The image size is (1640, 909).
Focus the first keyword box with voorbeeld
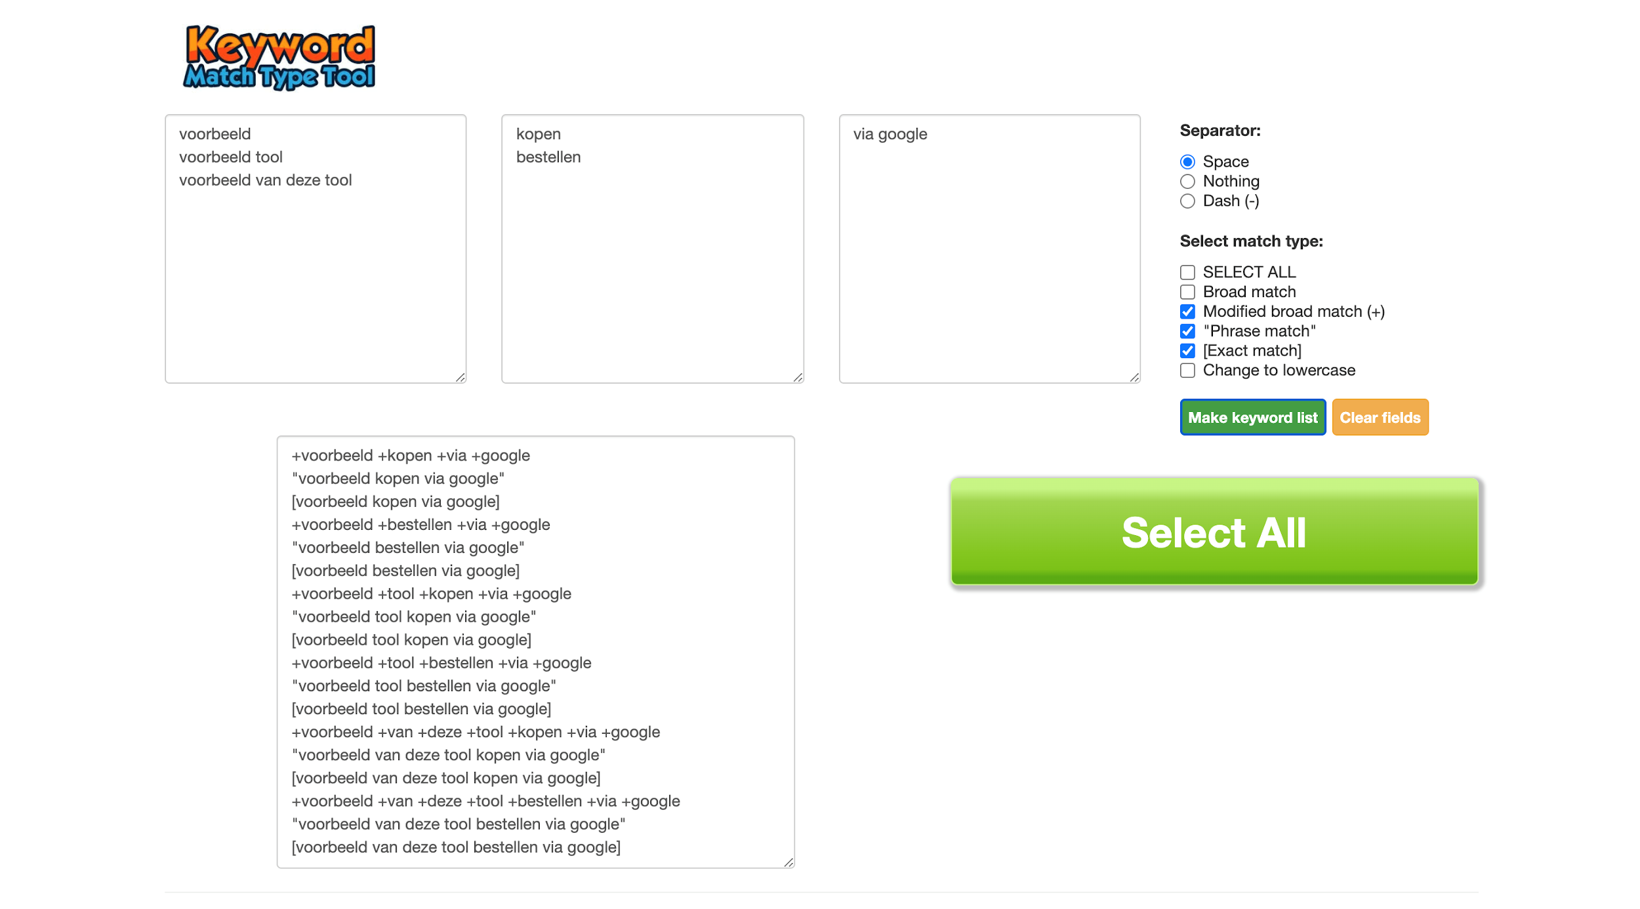coord(315,262)
